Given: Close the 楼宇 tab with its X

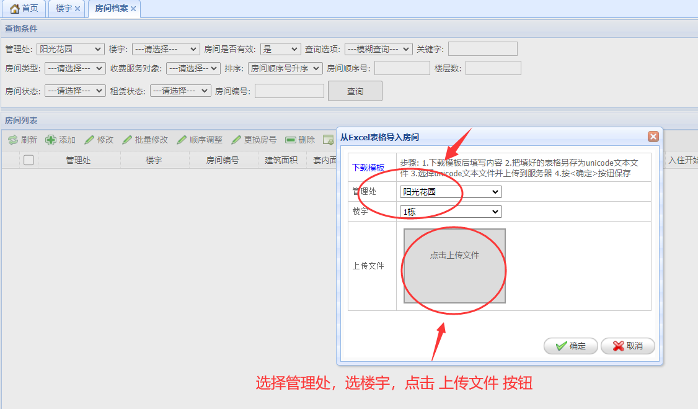Looking at the screenshot, I should pos(77,9).
